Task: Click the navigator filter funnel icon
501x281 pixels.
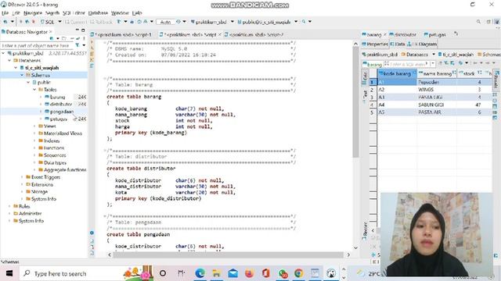Action: tap(77, 45)
